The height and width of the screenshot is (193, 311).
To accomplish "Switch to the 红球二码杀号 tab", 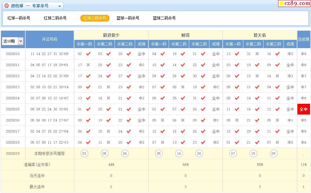I will click(x=55, y=18).
